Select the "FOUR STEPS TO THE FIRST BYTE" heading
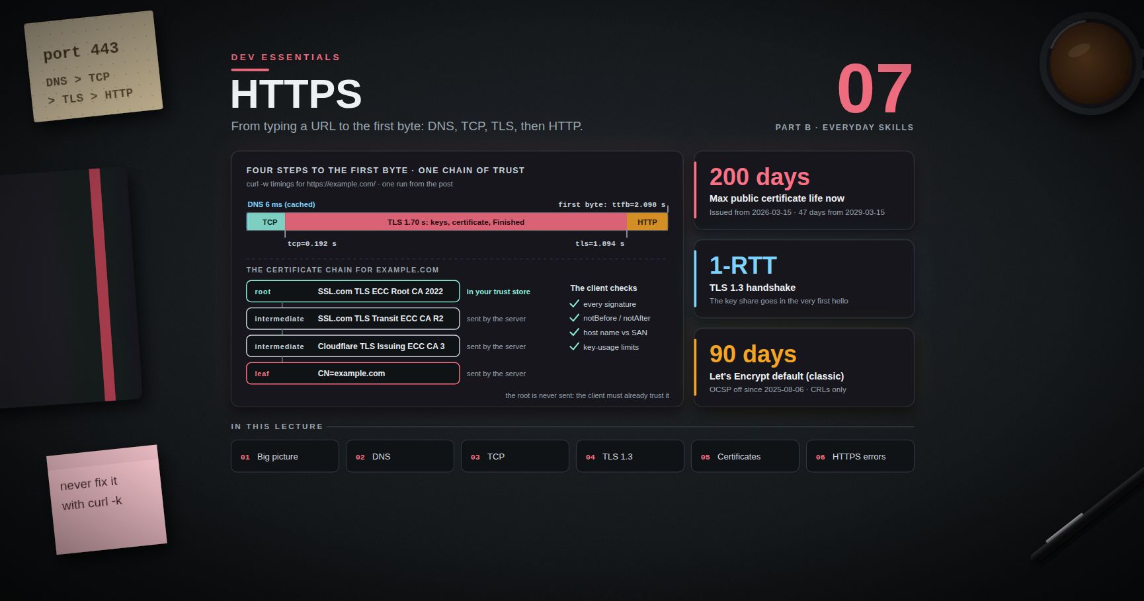 [x=386, y=170]
